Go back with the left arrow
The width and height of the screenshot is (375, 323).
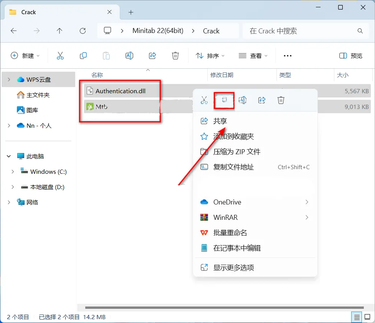click(14, 31)
